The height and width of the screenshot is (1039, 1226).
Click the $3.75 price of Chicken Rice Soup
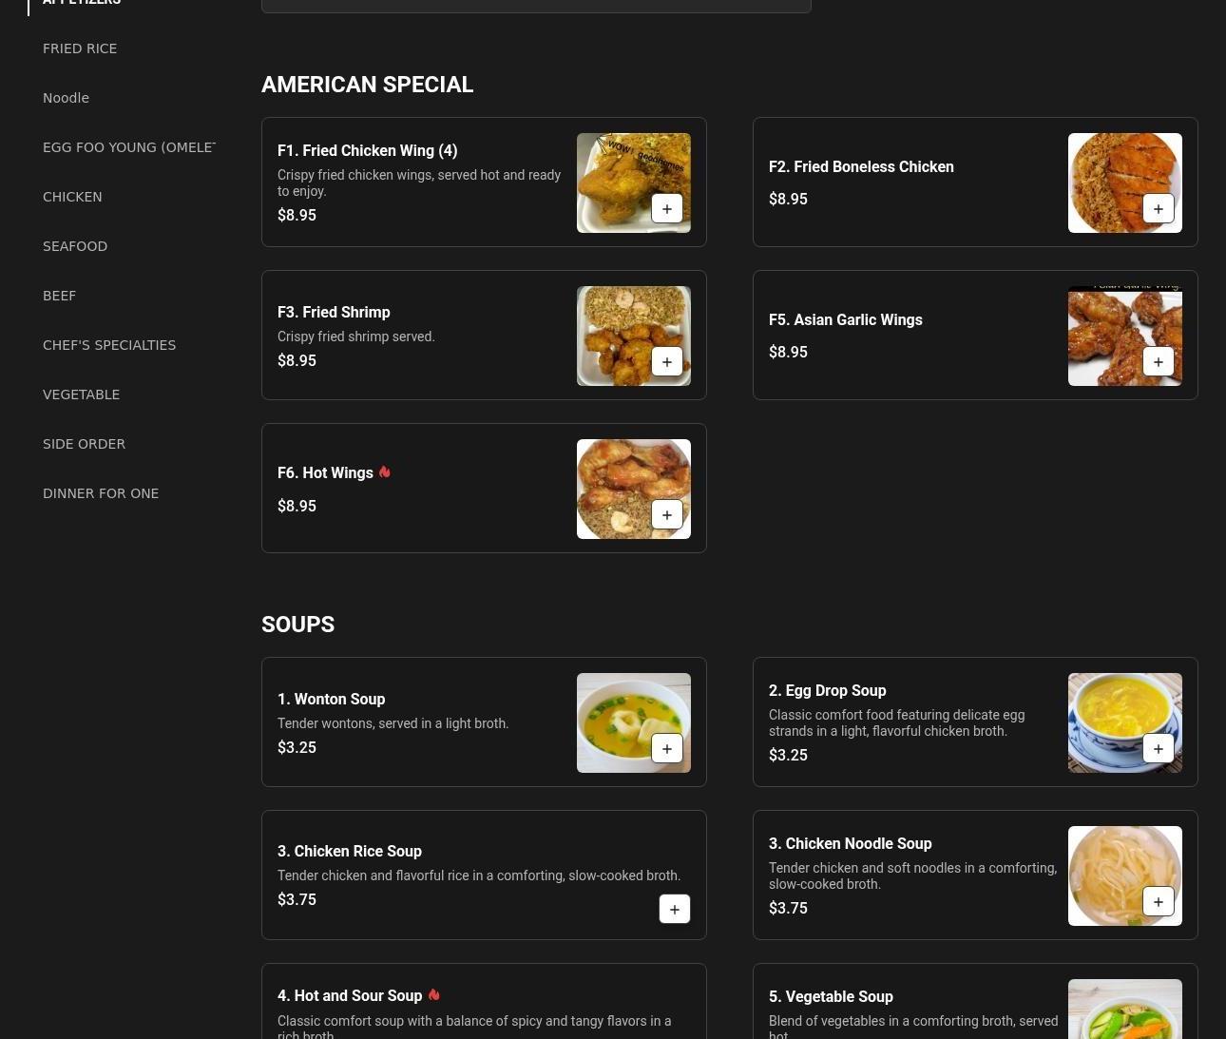point(297,899)
